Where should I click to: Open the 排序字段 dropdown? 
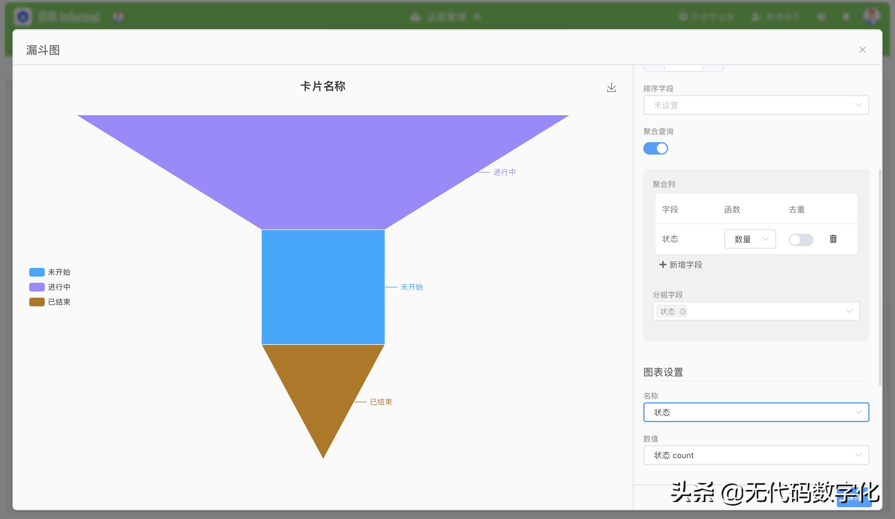coord(756,105)
